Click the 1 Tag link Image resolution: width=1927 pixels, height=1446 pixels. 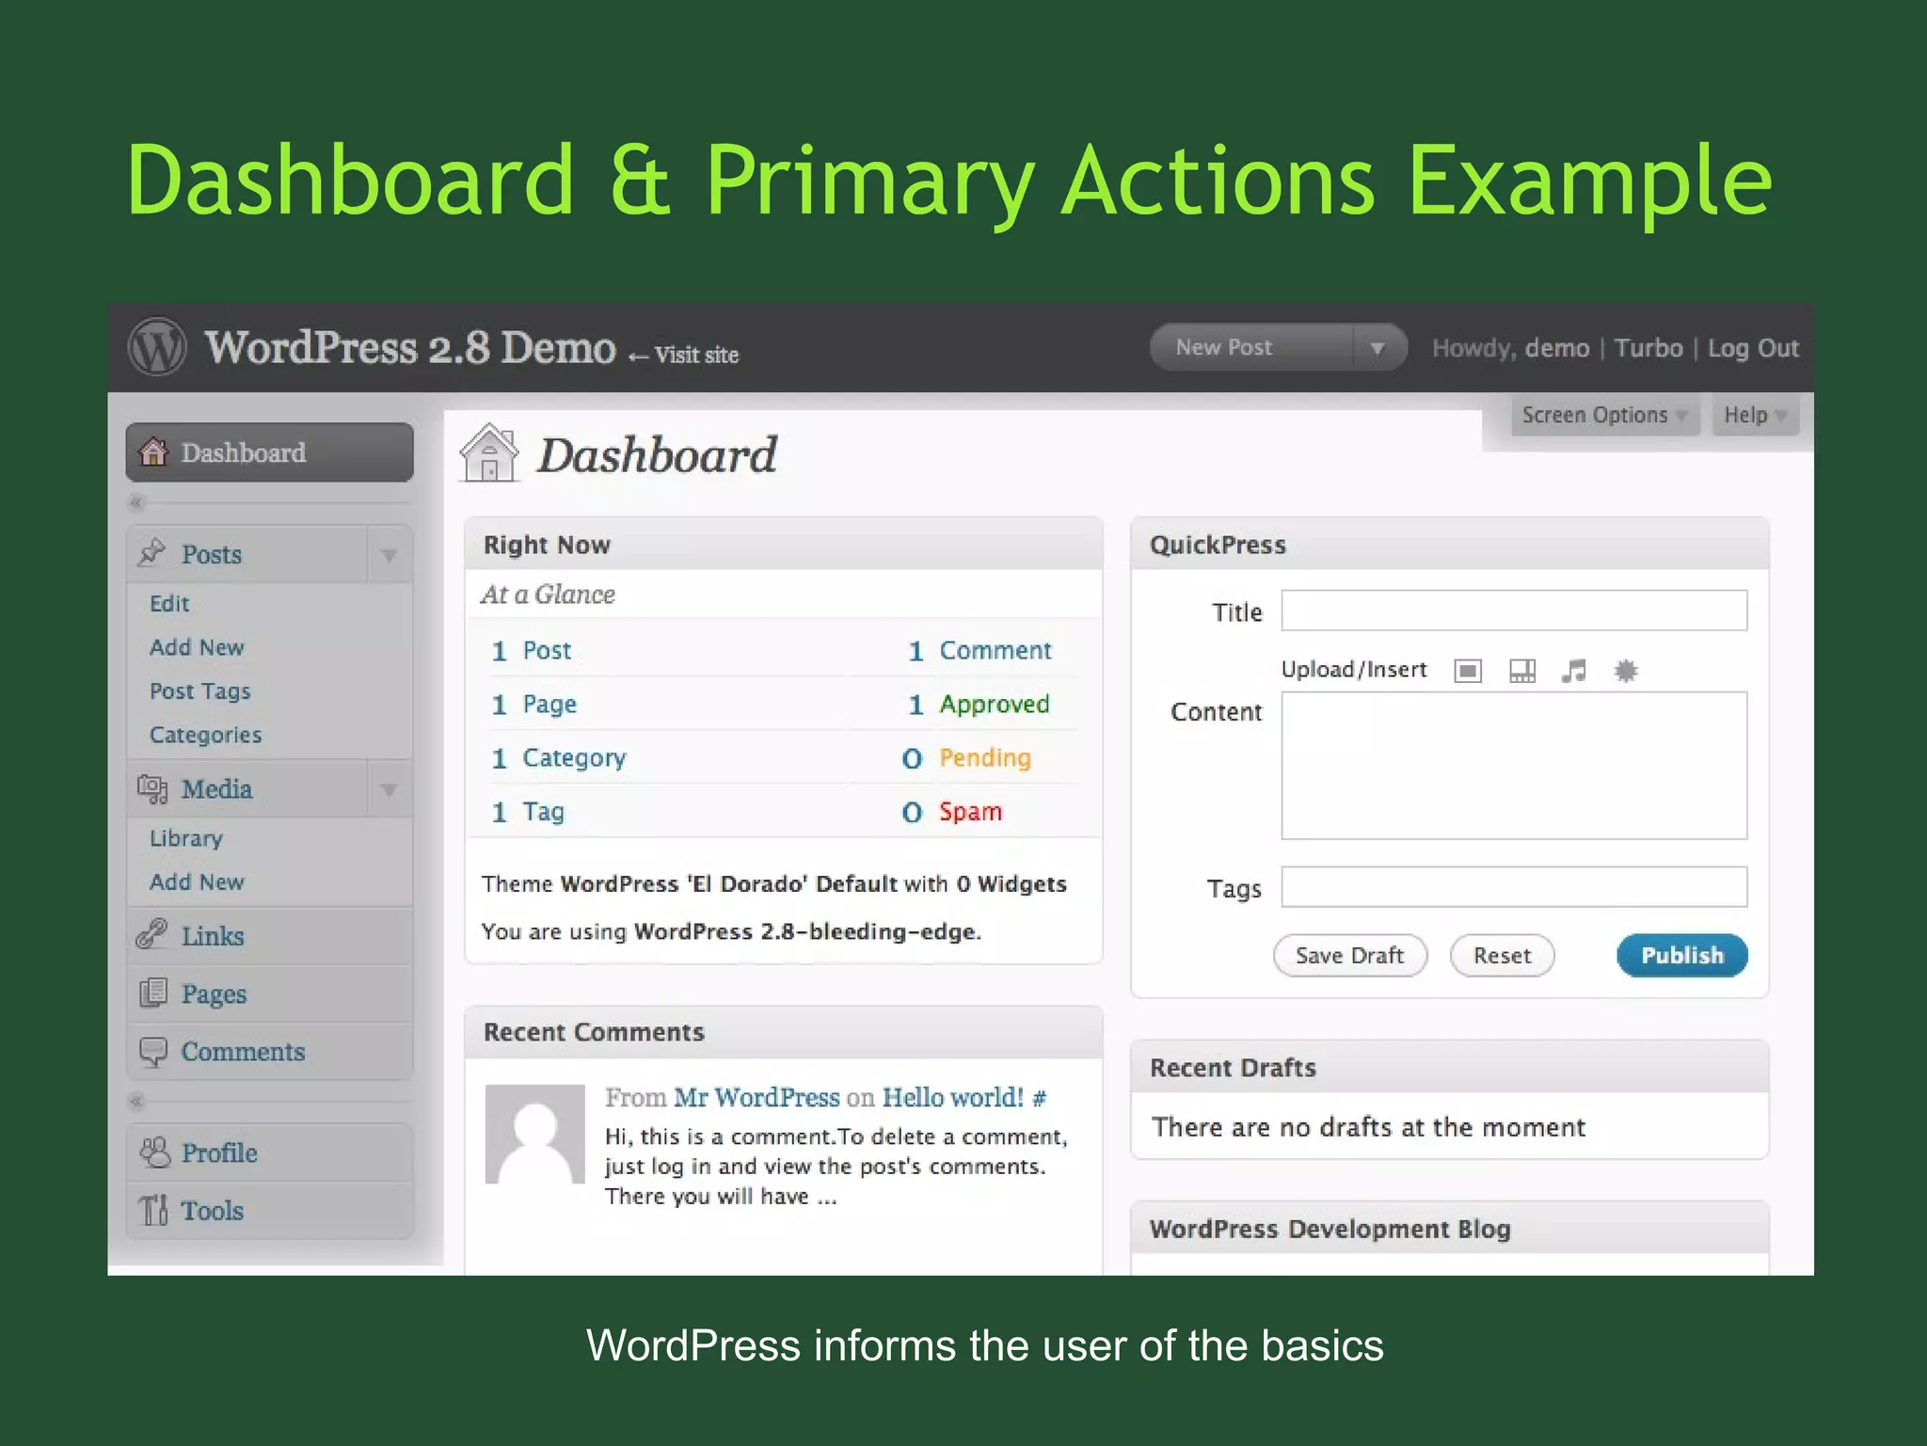(528, 811)
